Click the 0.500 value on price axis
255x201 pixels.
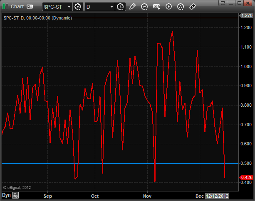[246, 163]
